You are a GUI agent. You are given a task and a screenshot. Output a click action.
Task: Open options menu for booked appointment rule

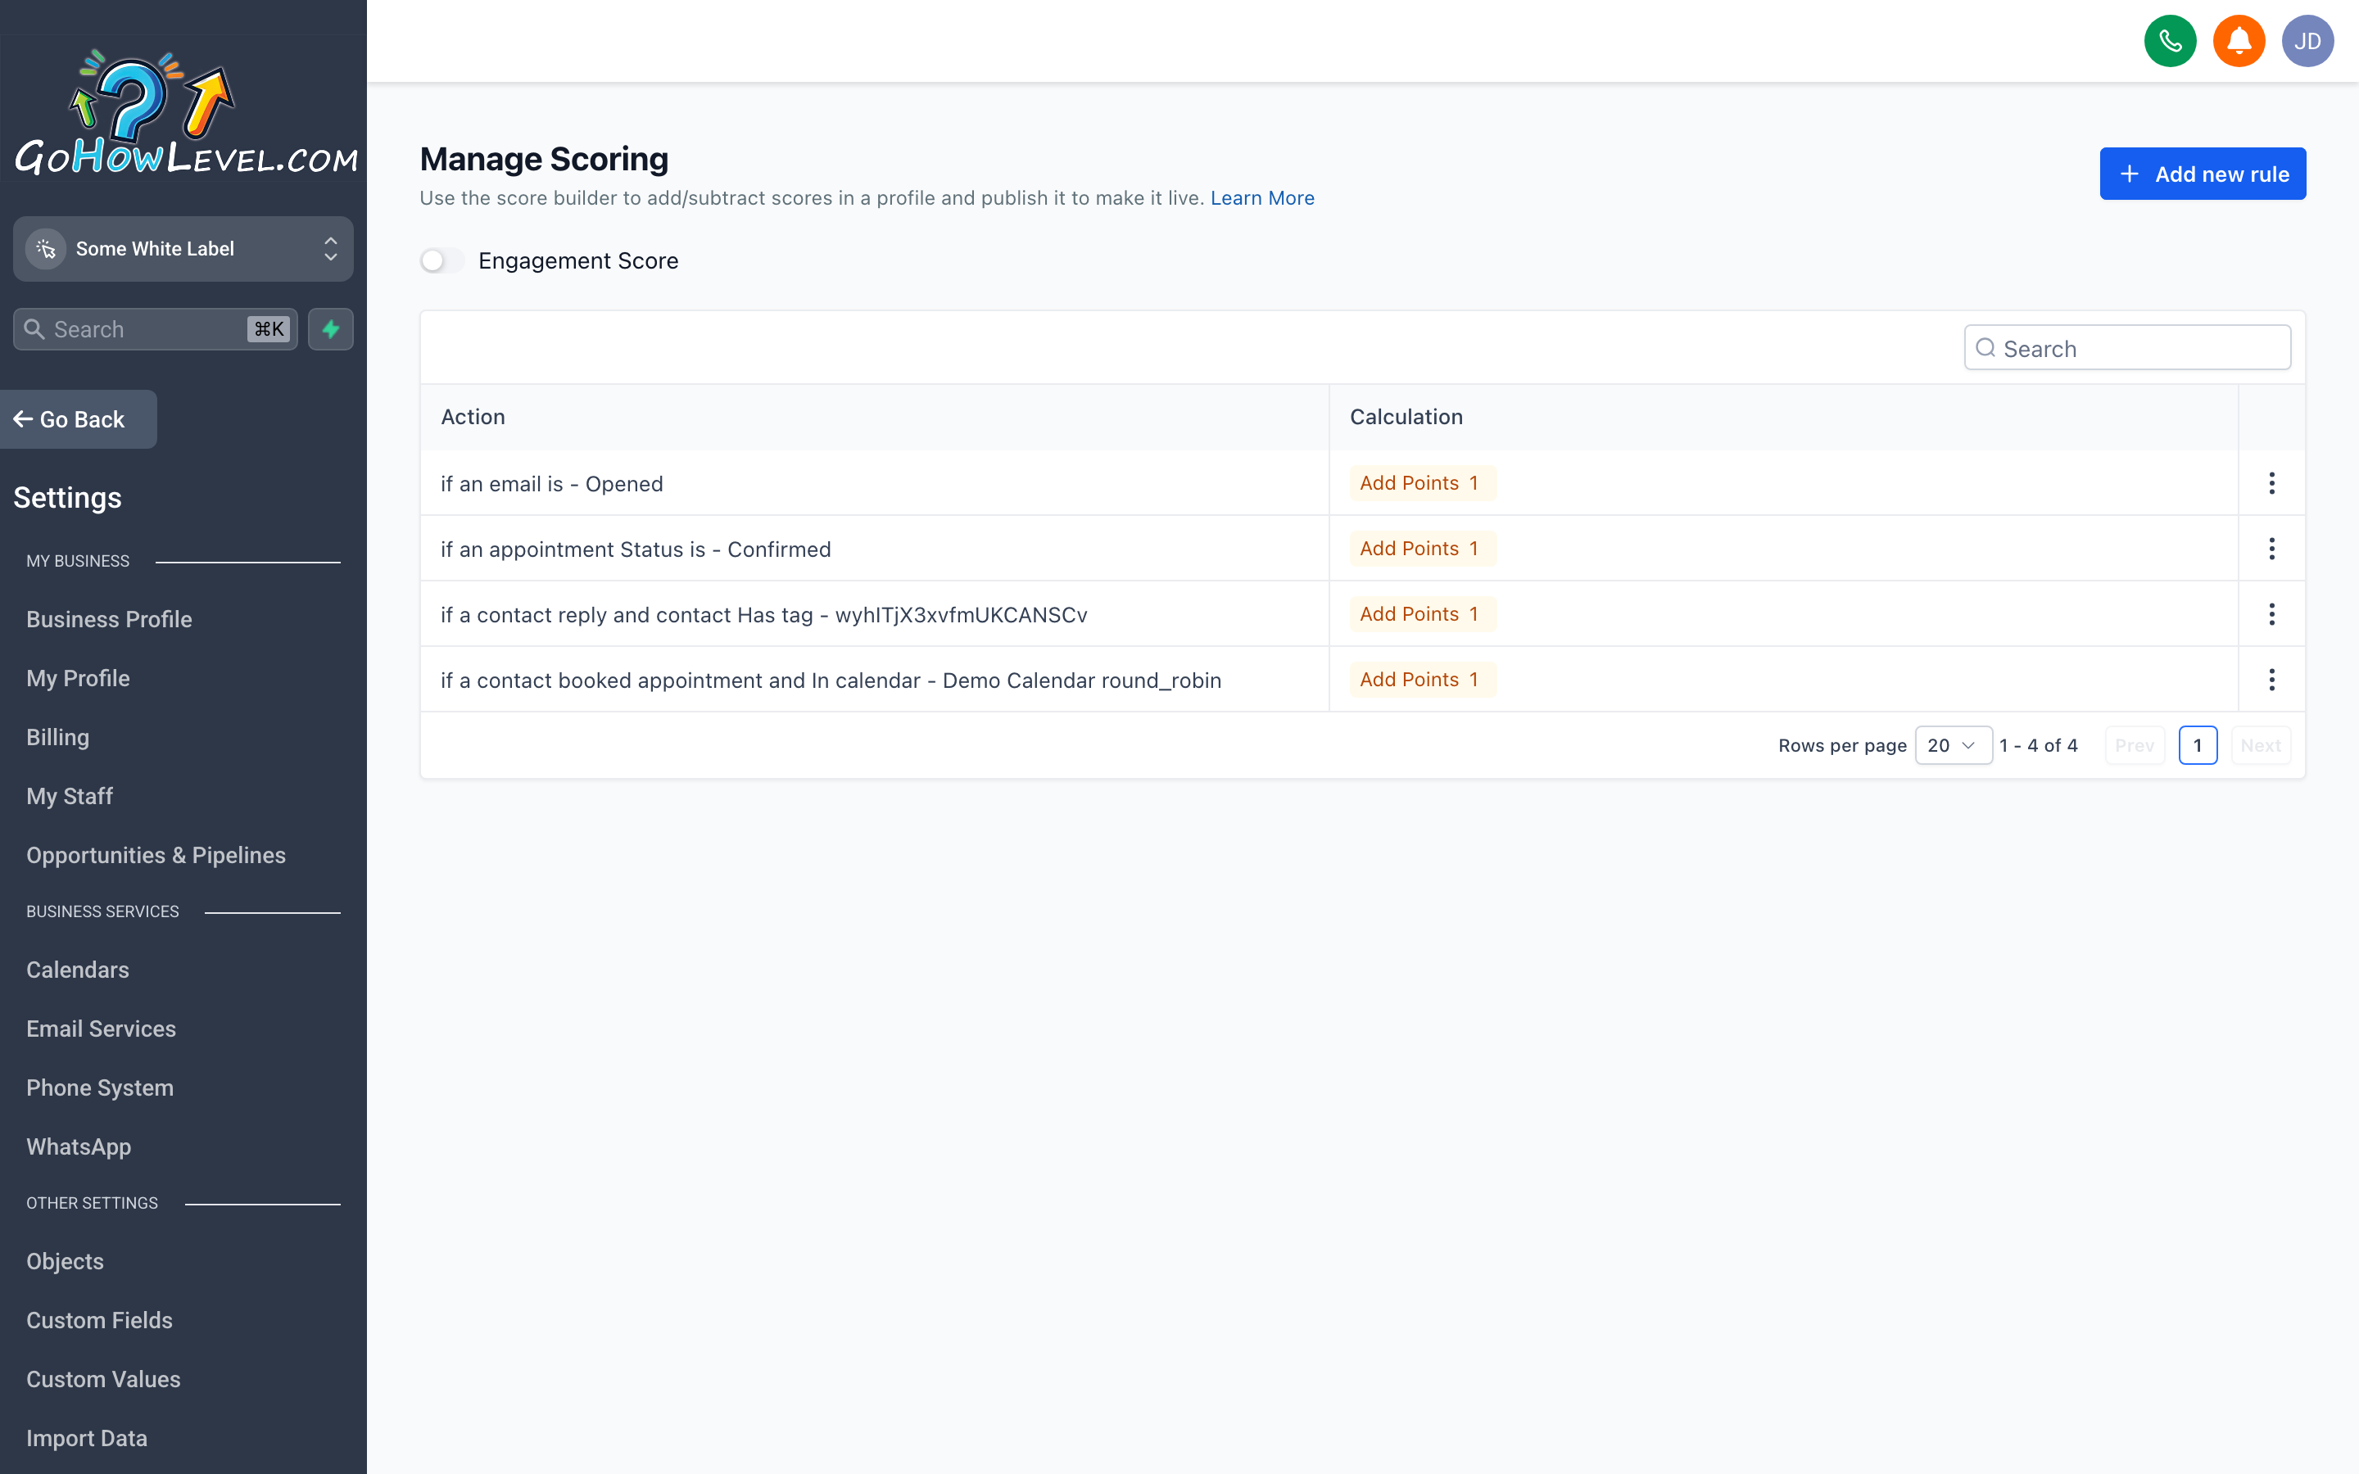2271,680
